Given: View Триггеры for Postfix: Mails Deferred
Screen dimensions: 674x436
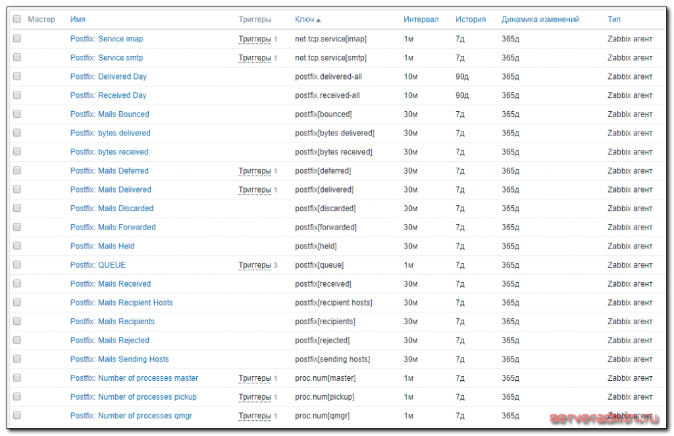Looking at the screenshot, I should point(255,171).
